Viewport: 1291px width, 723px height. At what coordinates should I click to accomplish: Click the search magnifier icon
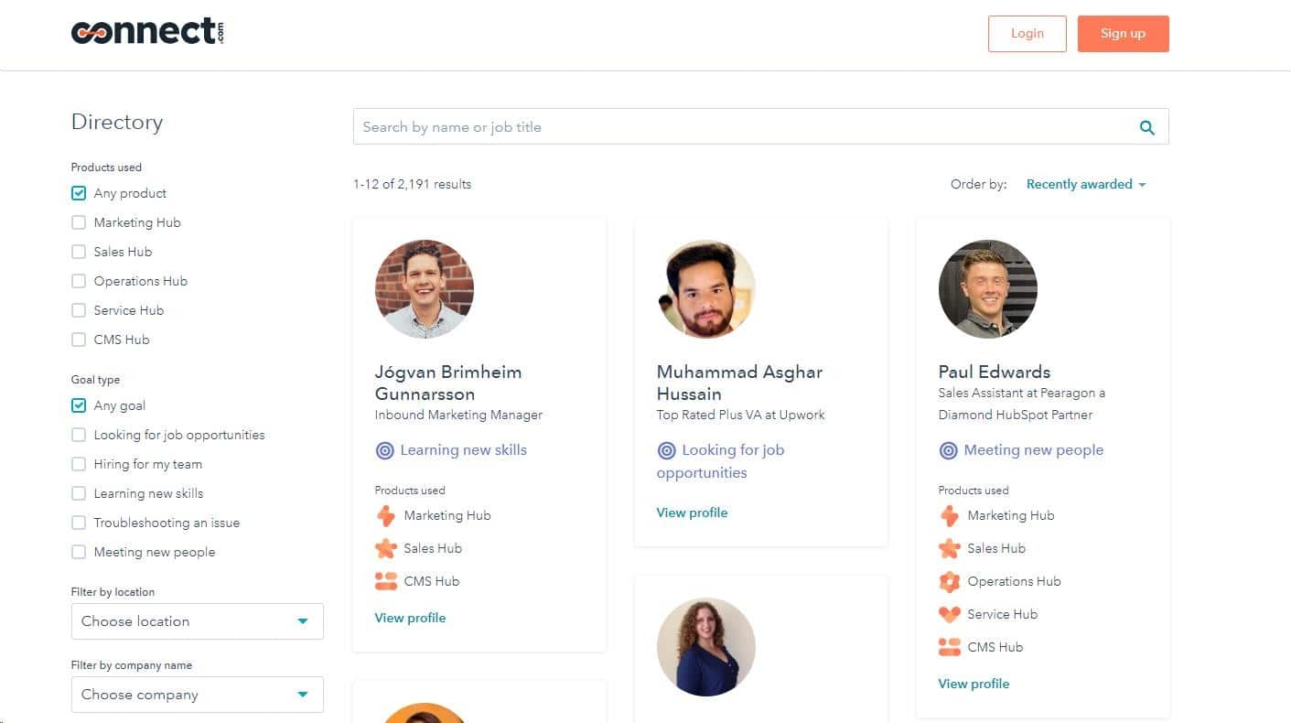1146,127
